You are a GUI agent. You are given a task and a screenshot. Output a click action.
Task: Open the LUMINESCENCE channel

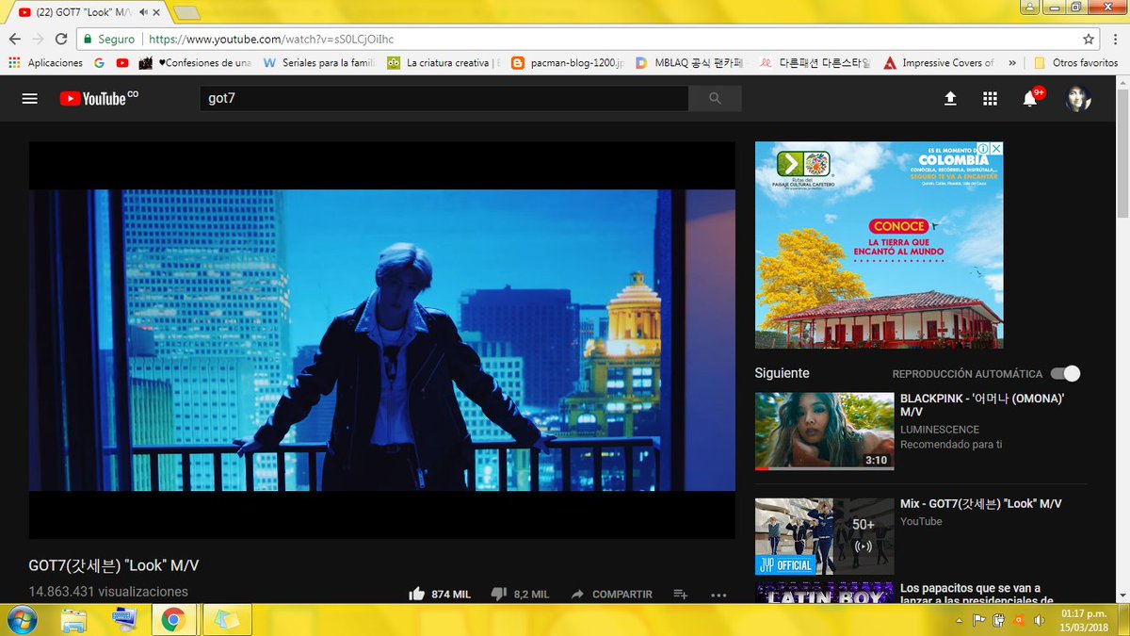tap(940, 430)
